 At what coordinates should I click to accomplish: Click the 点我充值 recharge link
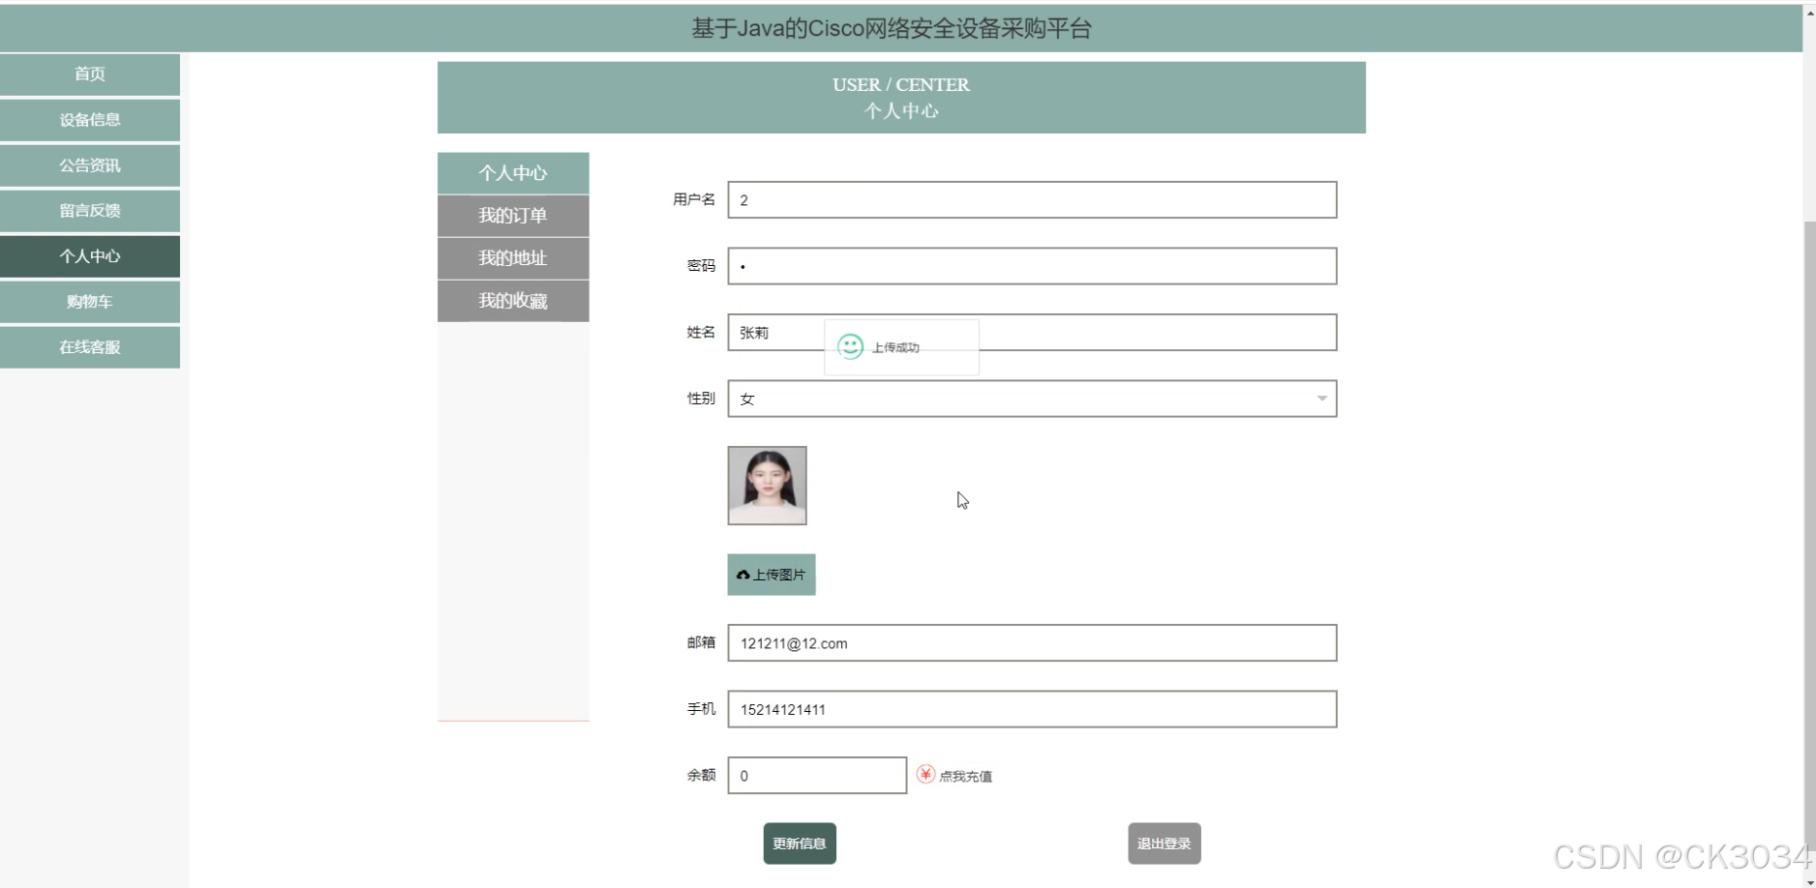pos(965,775)
